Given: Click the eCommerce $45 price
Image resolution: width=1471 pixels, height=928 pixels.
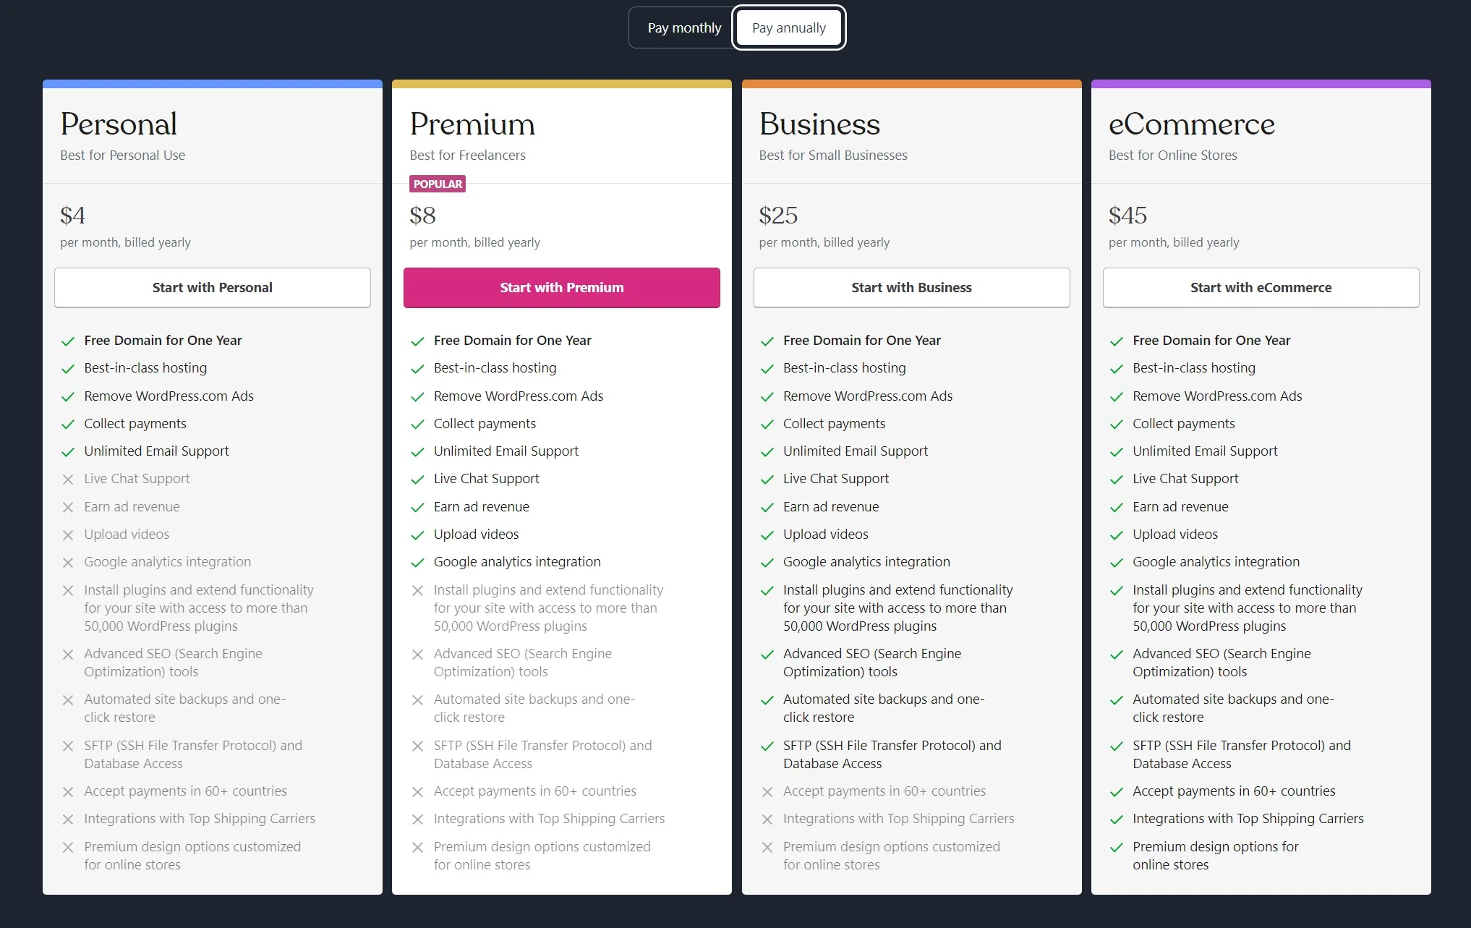Looking at the screenshot, I should coord(1127,216).
